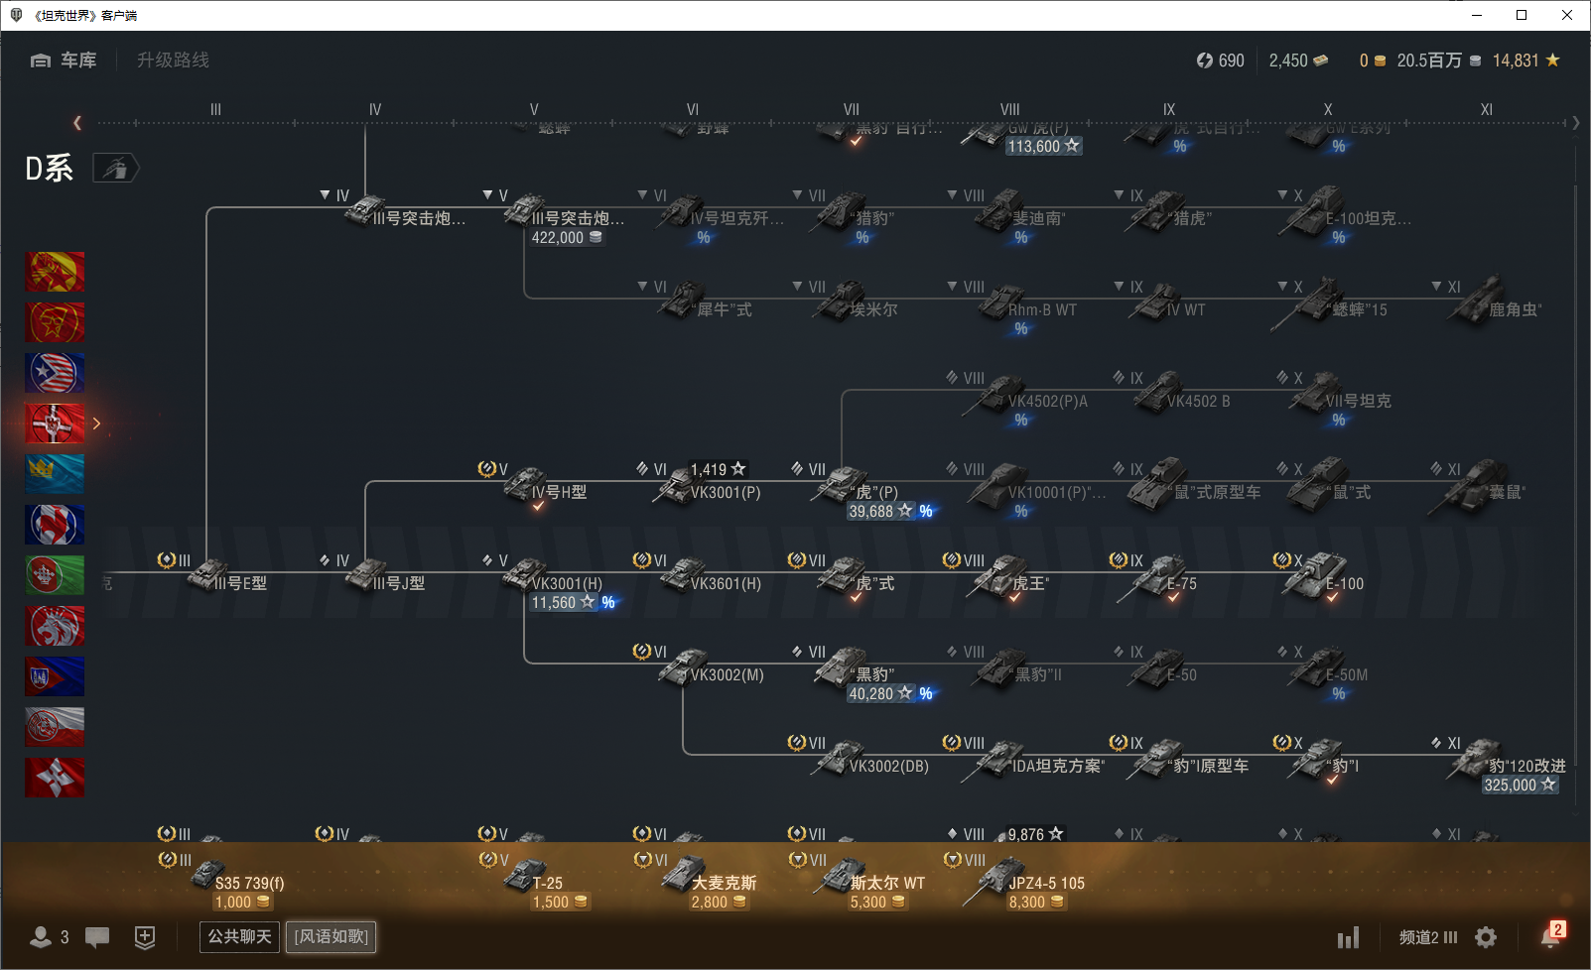The height and width of the screenshot is (970, 1591).
Task: Open the VII号坦克 tank node
Action: pos(1340,395)
